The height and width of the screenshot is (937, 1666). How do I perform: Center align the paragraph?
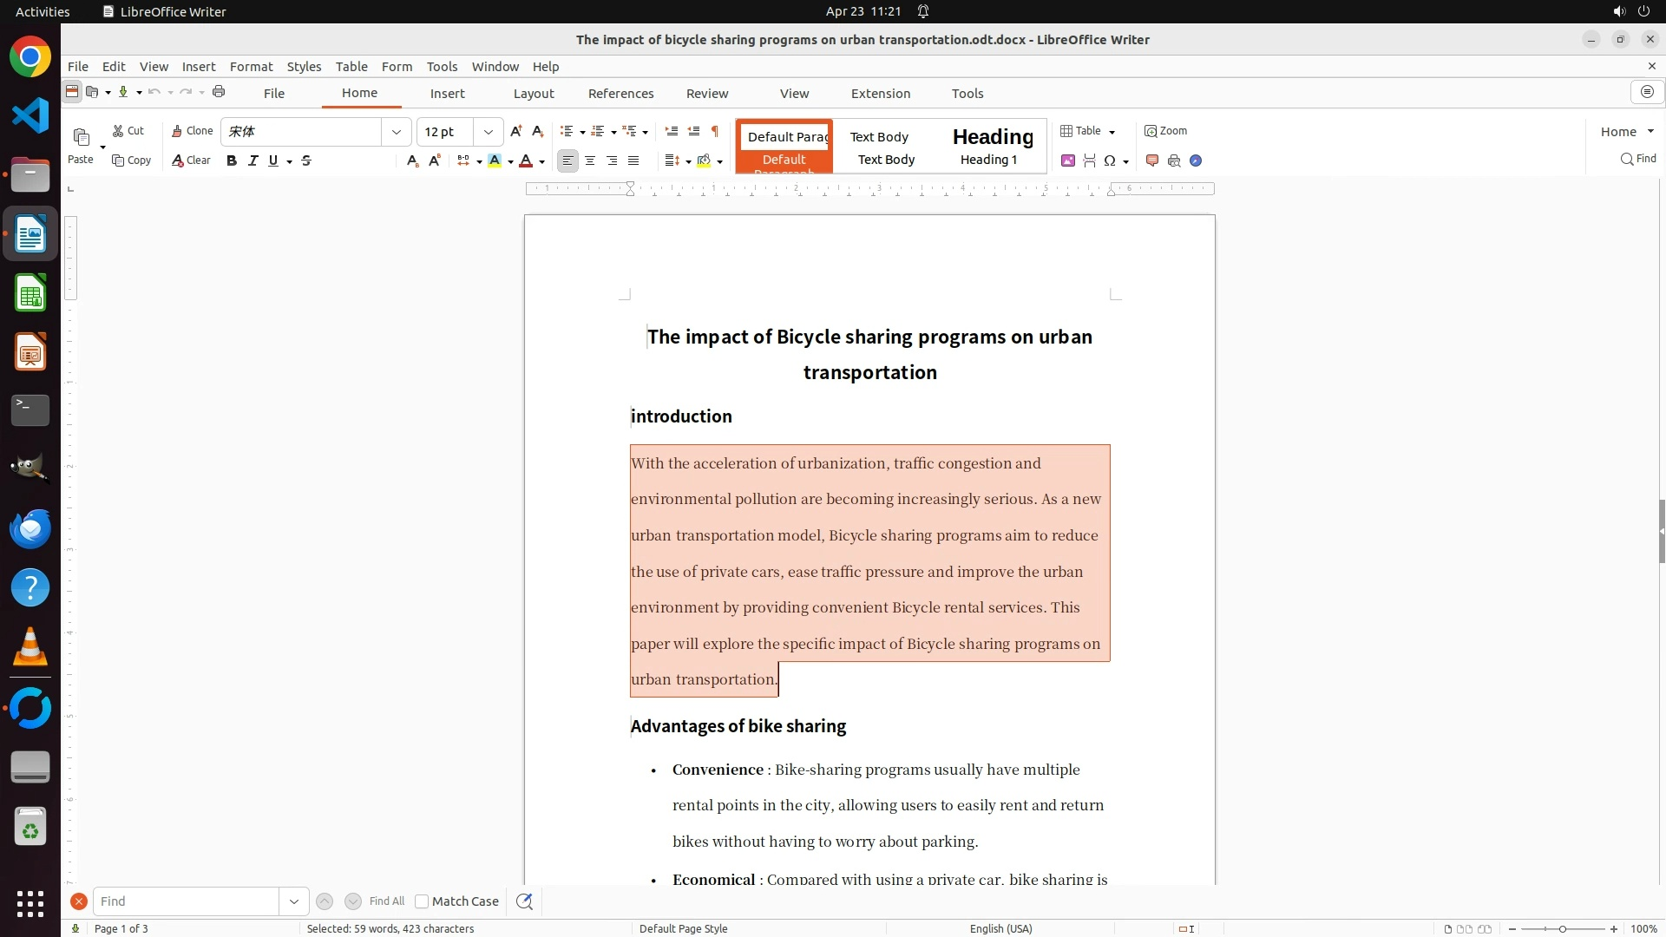pyautogui.click(x=590, y=161)
